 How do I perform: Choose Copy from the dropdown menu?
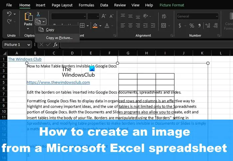click(57, 30)
